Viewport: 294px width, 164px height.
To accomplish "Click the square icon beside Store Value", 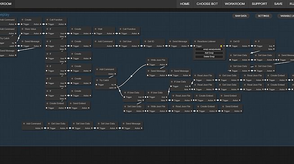I will (x=22, y=29).
